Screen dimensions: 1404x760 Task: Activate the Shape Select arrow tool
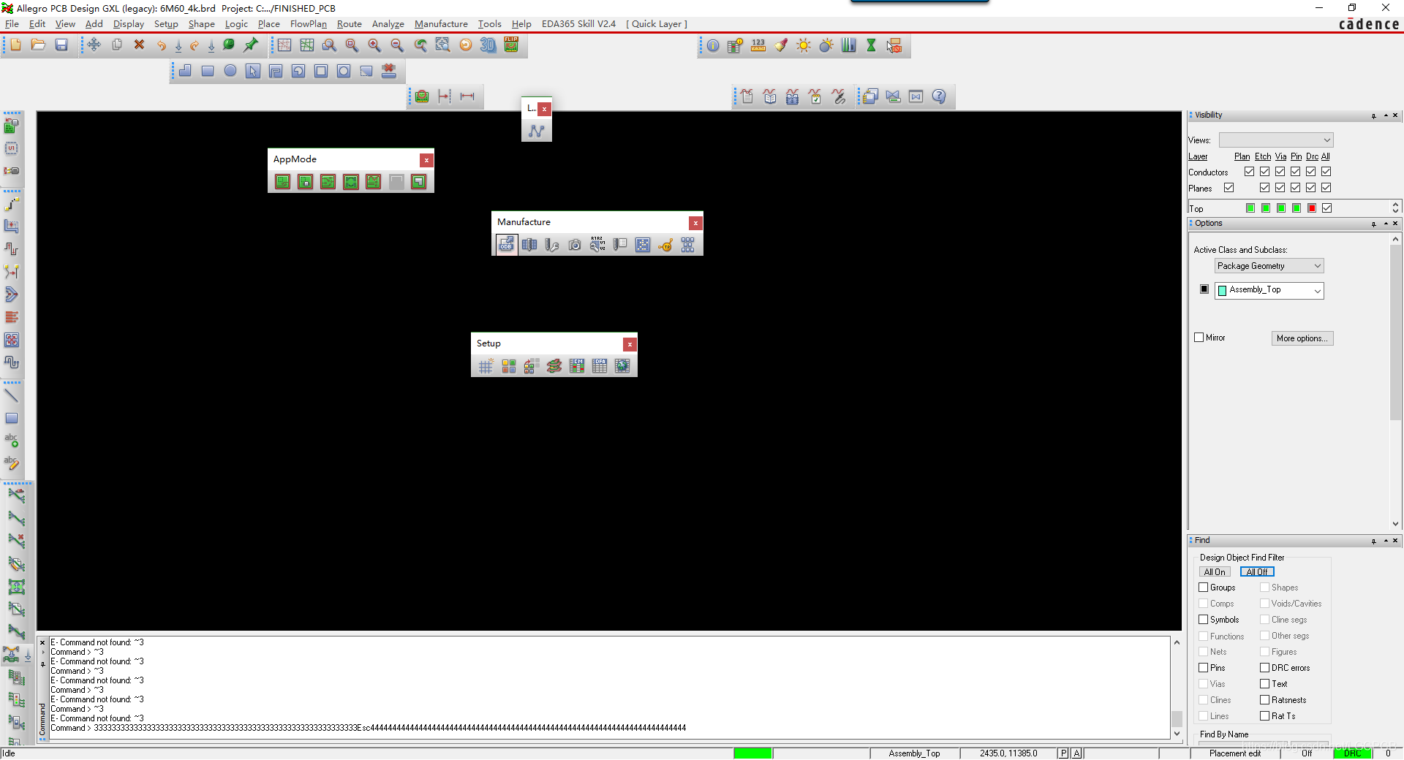pos(253,71)
